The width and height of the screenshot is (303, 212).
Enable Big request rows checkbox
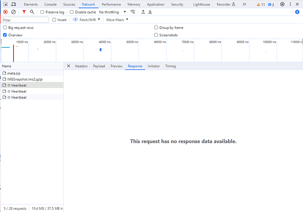coord(5,28)
